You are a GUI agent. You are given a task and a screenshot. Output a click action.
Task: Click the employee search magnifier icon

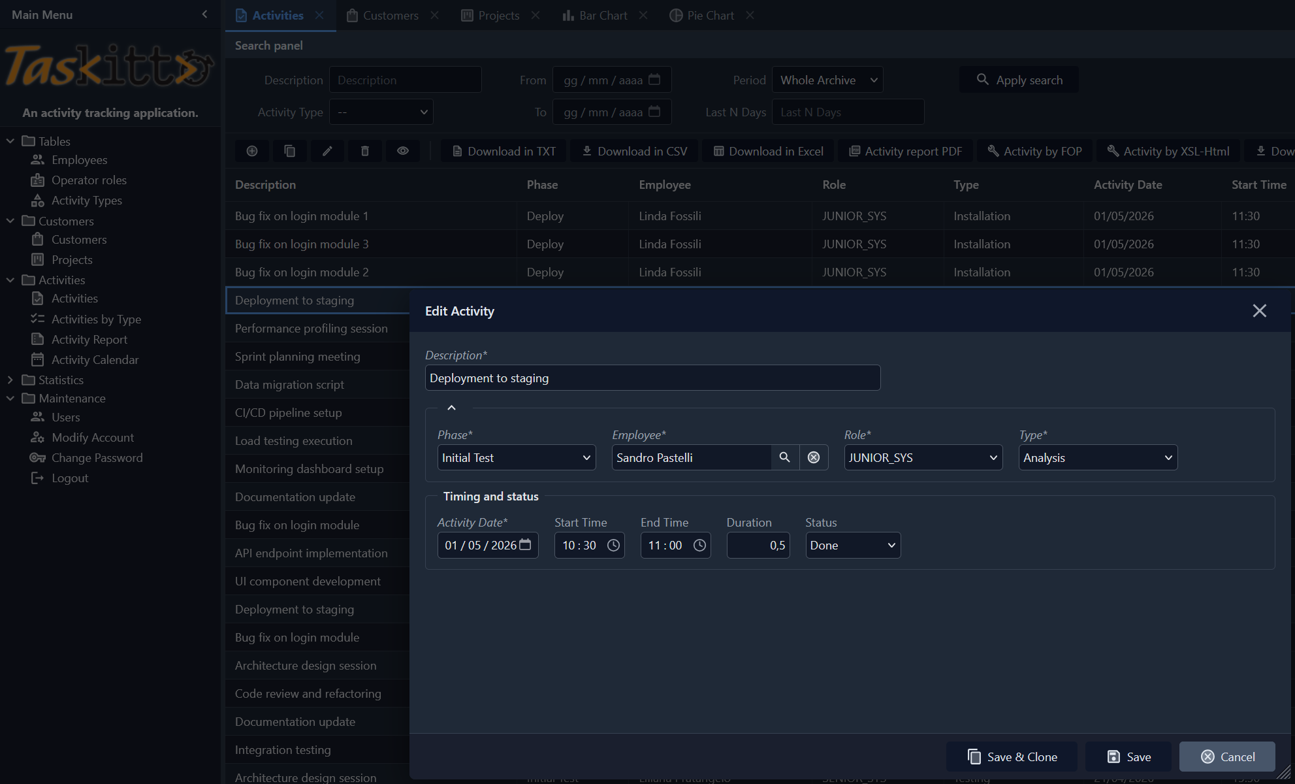pos(784,457)
